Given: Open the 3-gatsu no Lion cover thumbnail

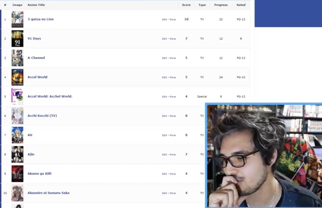Looking at the screenshot, I should point(17,19).
